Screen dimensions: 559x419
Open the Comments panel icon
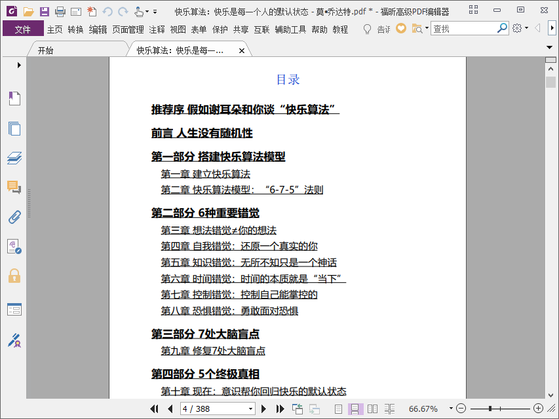point(14,187)
